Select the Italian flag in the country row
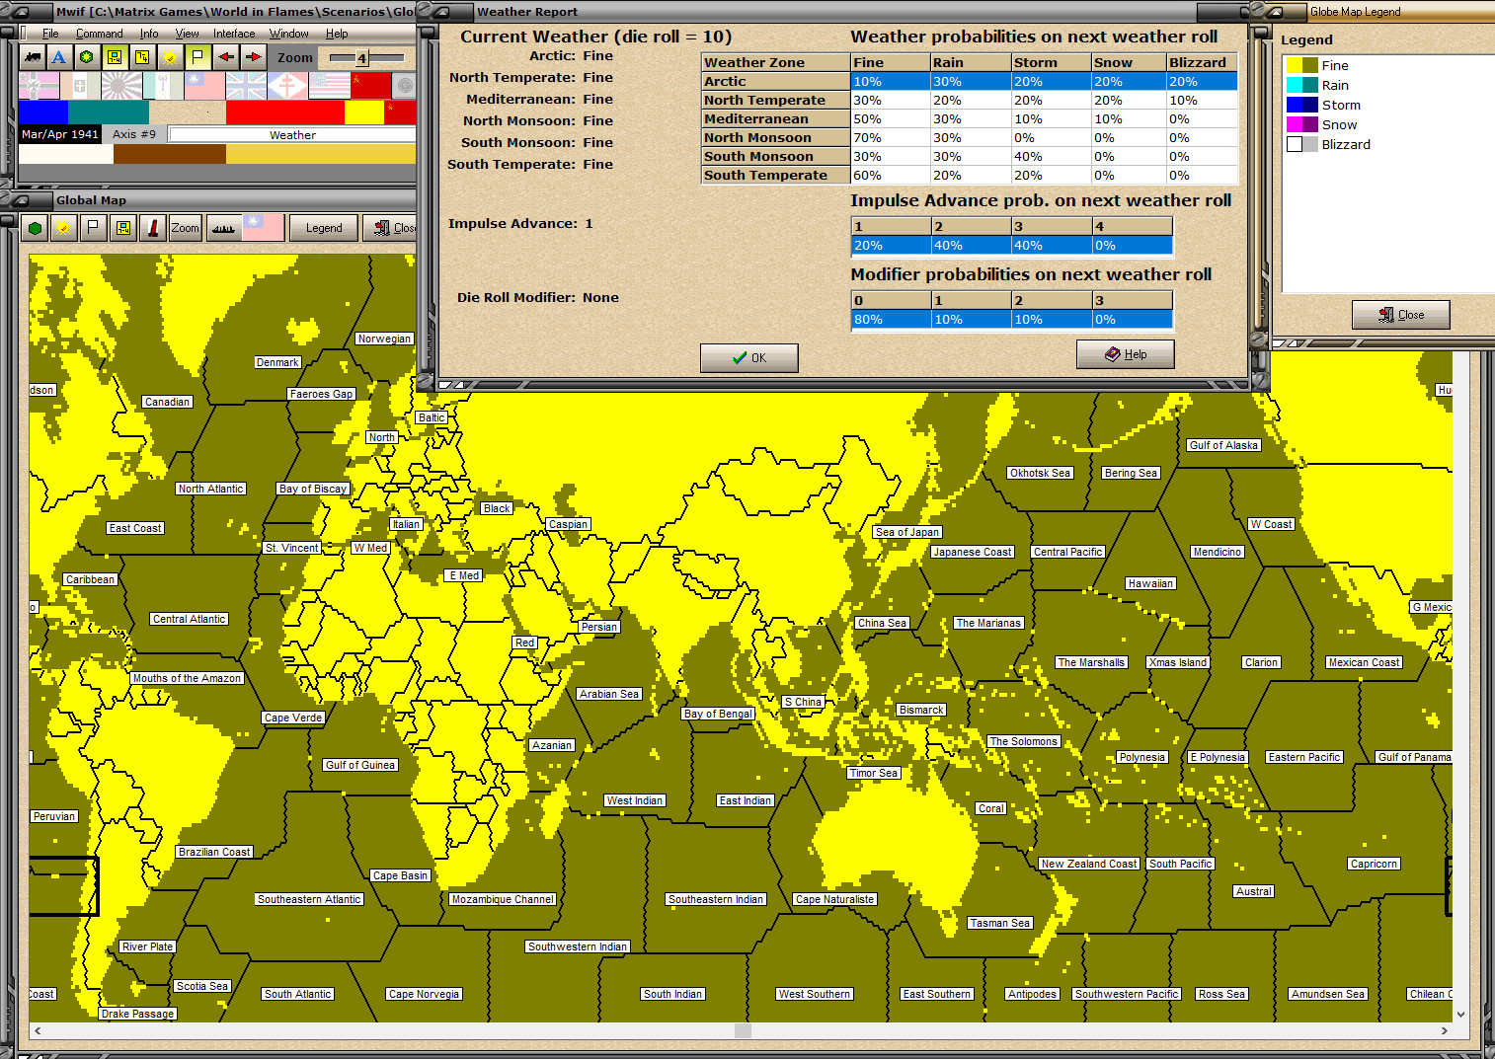This screenshot has width=1495, height=1059. 80,86
